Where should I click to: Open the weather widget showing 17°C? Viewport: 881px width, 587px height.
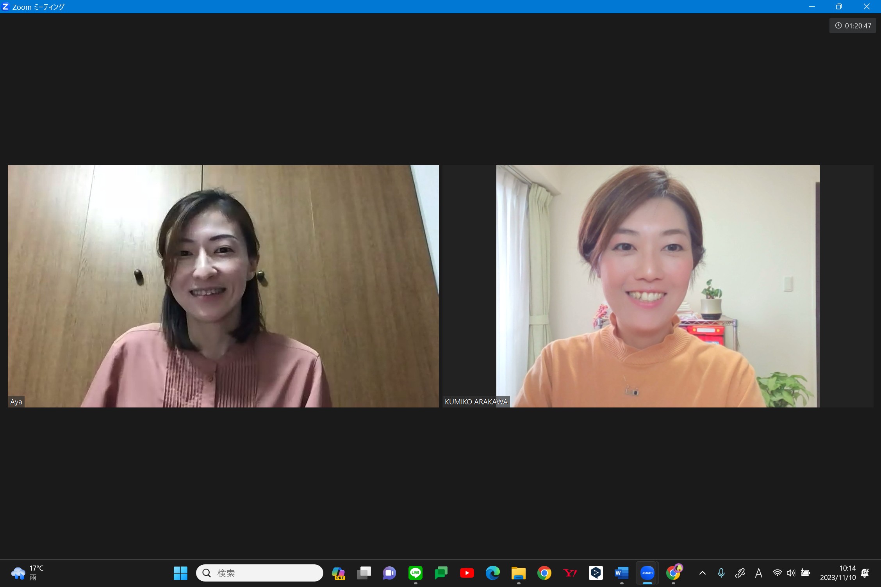27,573
